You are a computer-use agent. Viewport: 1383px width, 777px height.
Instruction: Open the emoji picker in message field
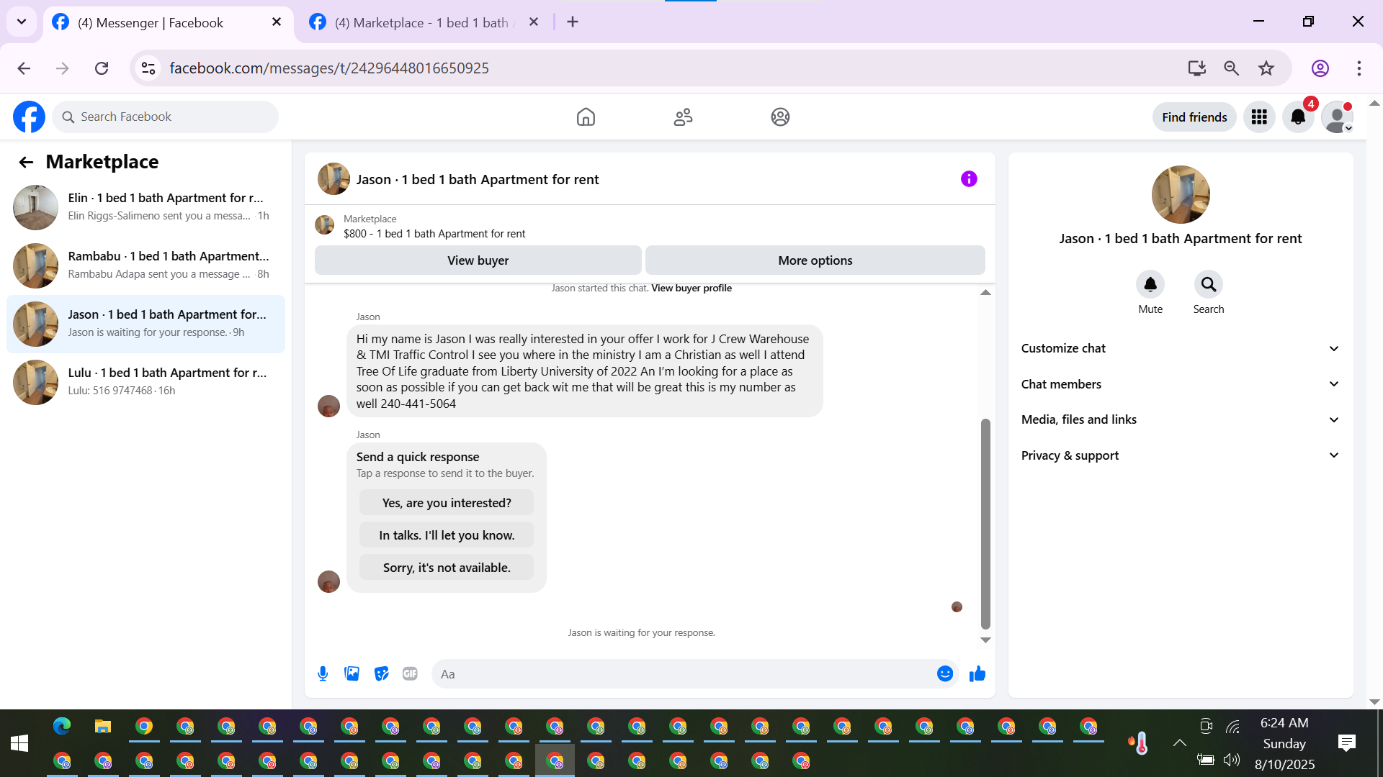click(945, 674)
